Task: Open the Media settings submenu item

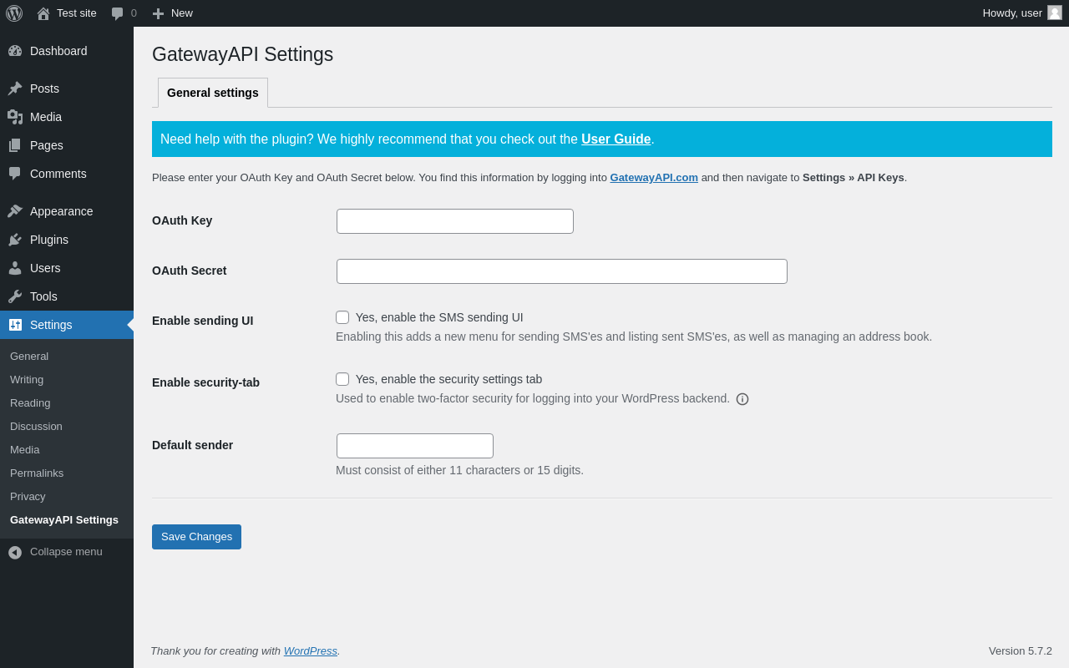Action: point(67,450)
